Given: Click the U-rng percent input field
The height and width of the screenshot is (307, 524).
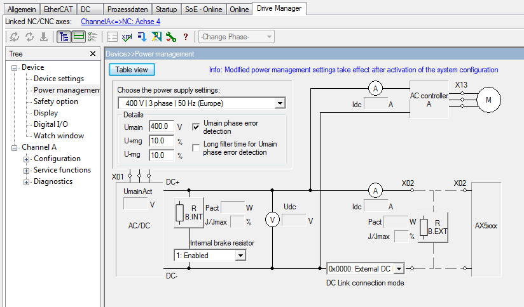Looking at the screenshot, I should (x=162, y=155).
